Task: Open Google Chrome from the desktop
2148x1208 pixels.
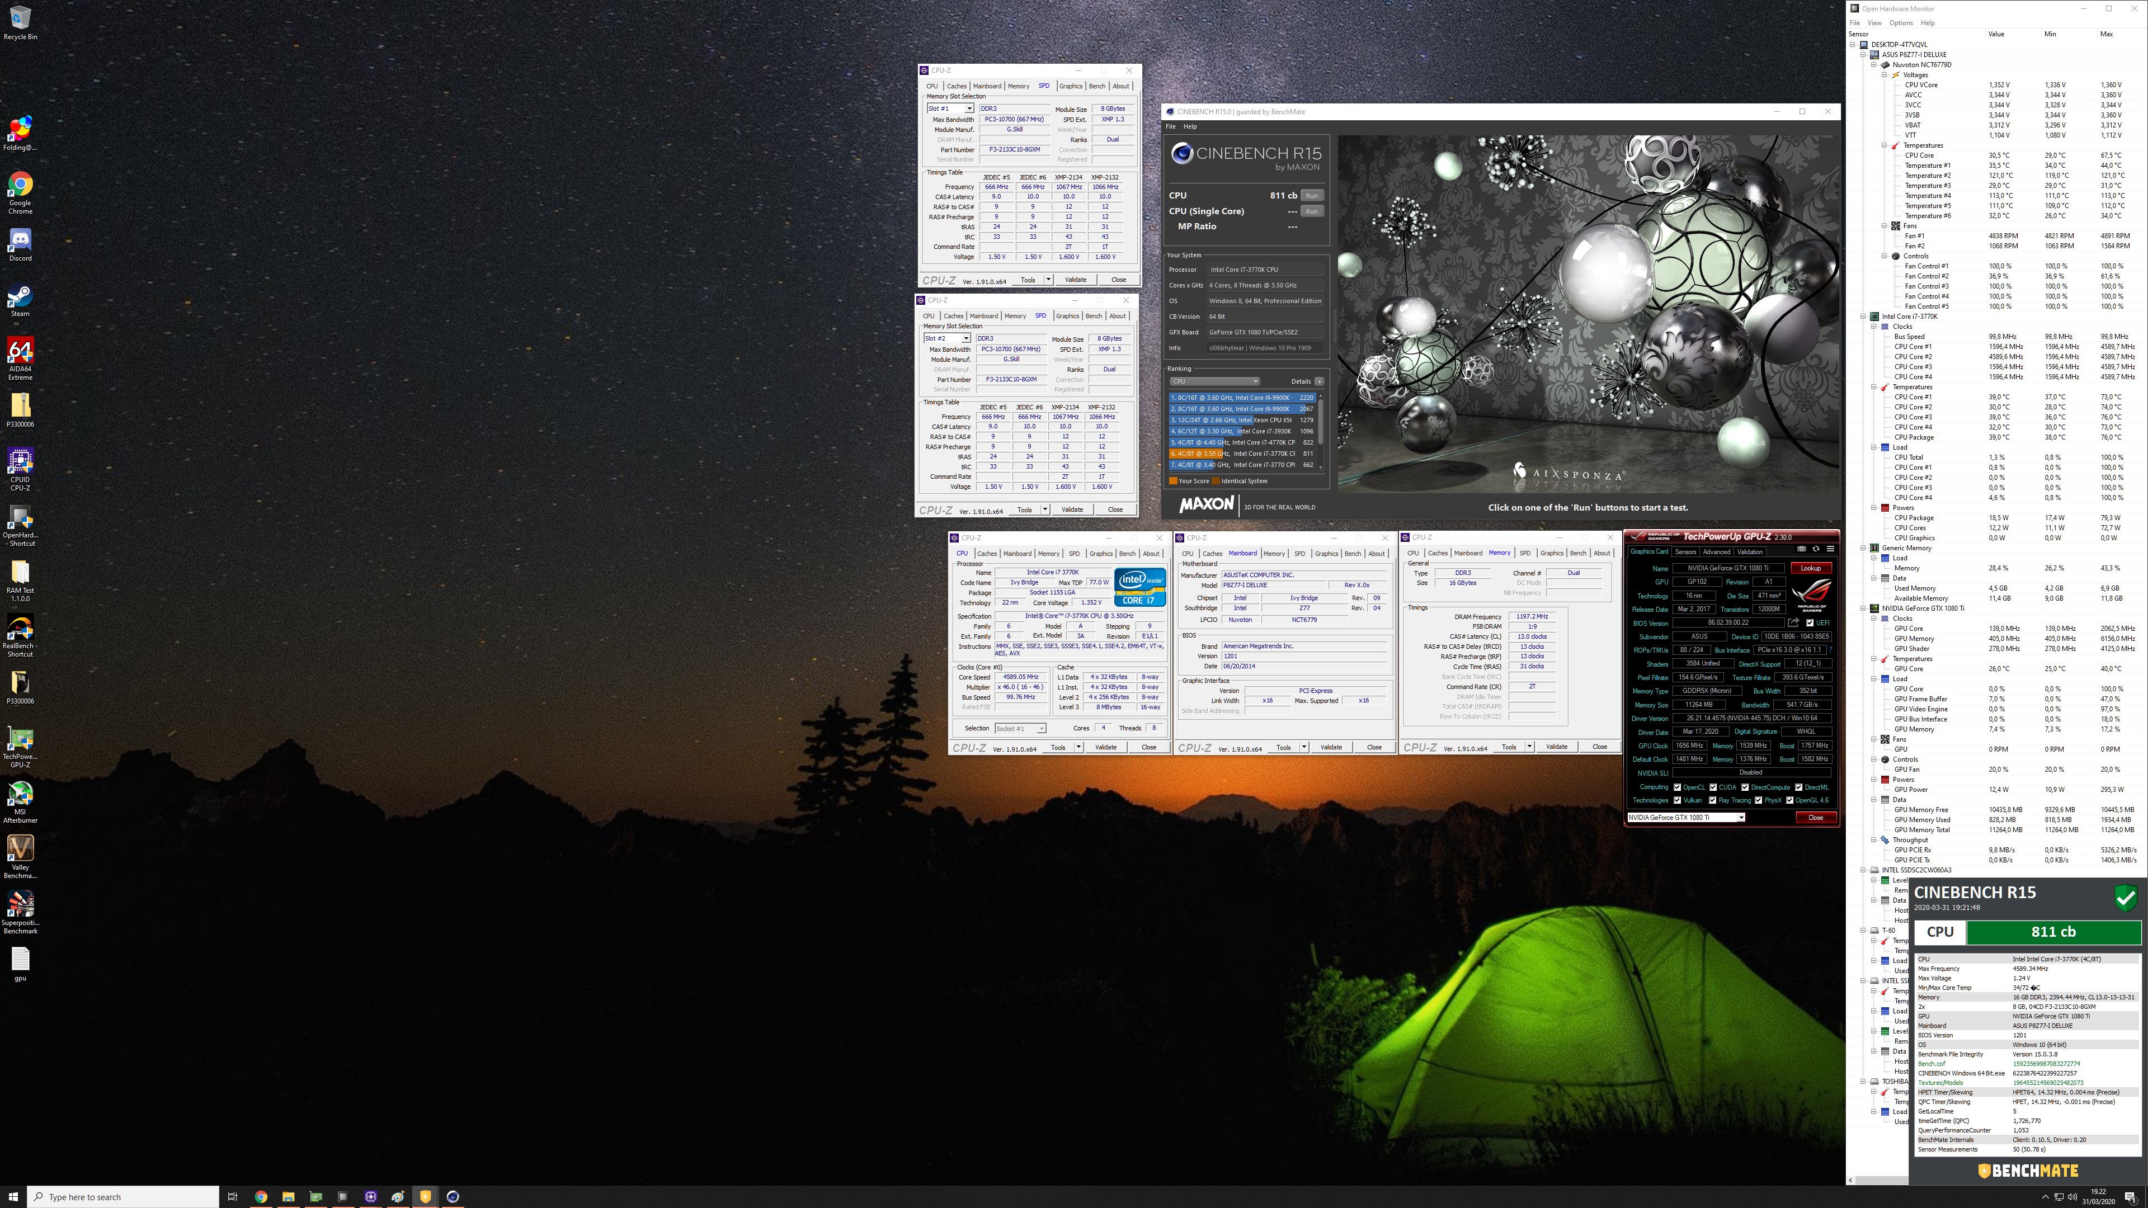Action: [x=20, y=192]
